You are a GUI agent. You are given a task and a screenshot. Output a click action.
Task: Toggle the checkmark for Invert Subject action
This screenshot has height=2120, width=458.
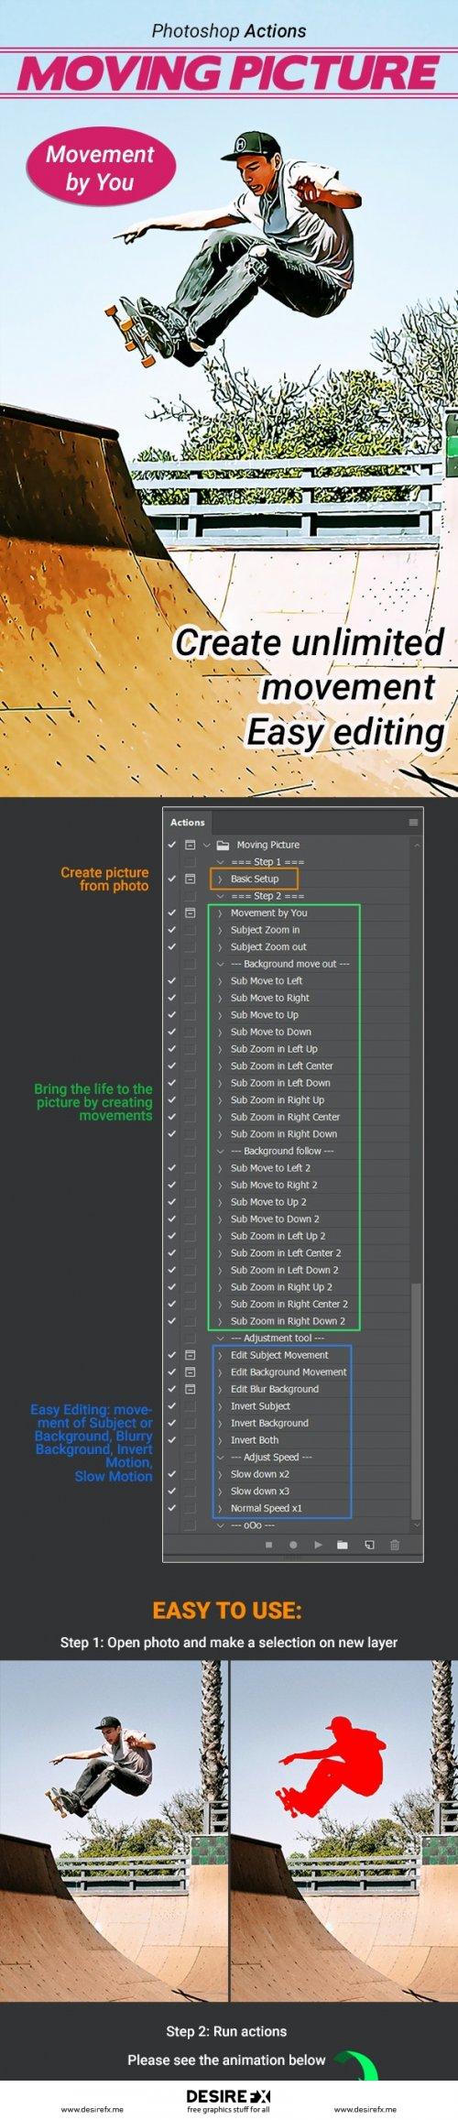point(171,1405)
